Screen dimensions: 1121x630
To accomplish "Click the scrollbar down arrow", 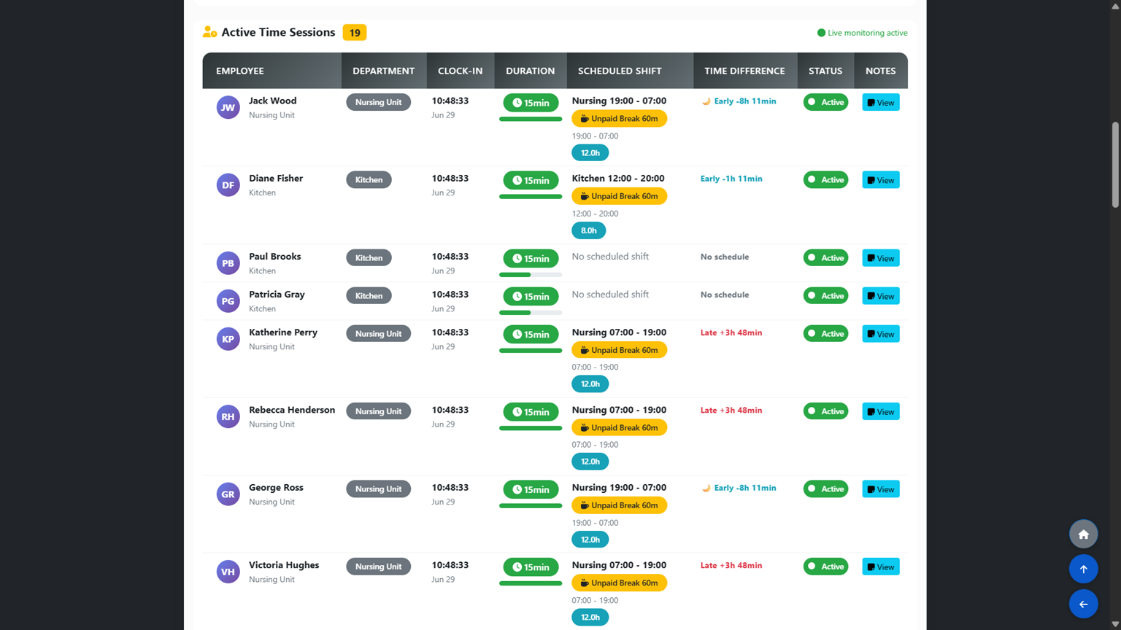I will pyautogui.click(x=1115, y=624).
